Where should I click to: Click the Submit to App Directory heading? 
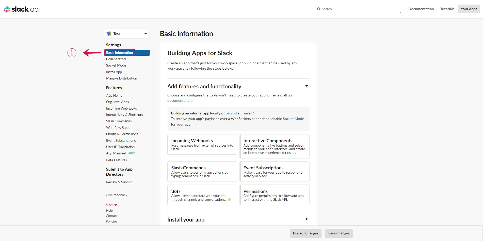coord(119,172)
